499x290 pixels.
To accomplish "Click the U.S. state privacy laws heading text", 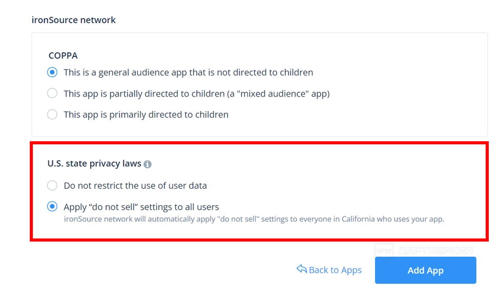I will pos(94,164).
